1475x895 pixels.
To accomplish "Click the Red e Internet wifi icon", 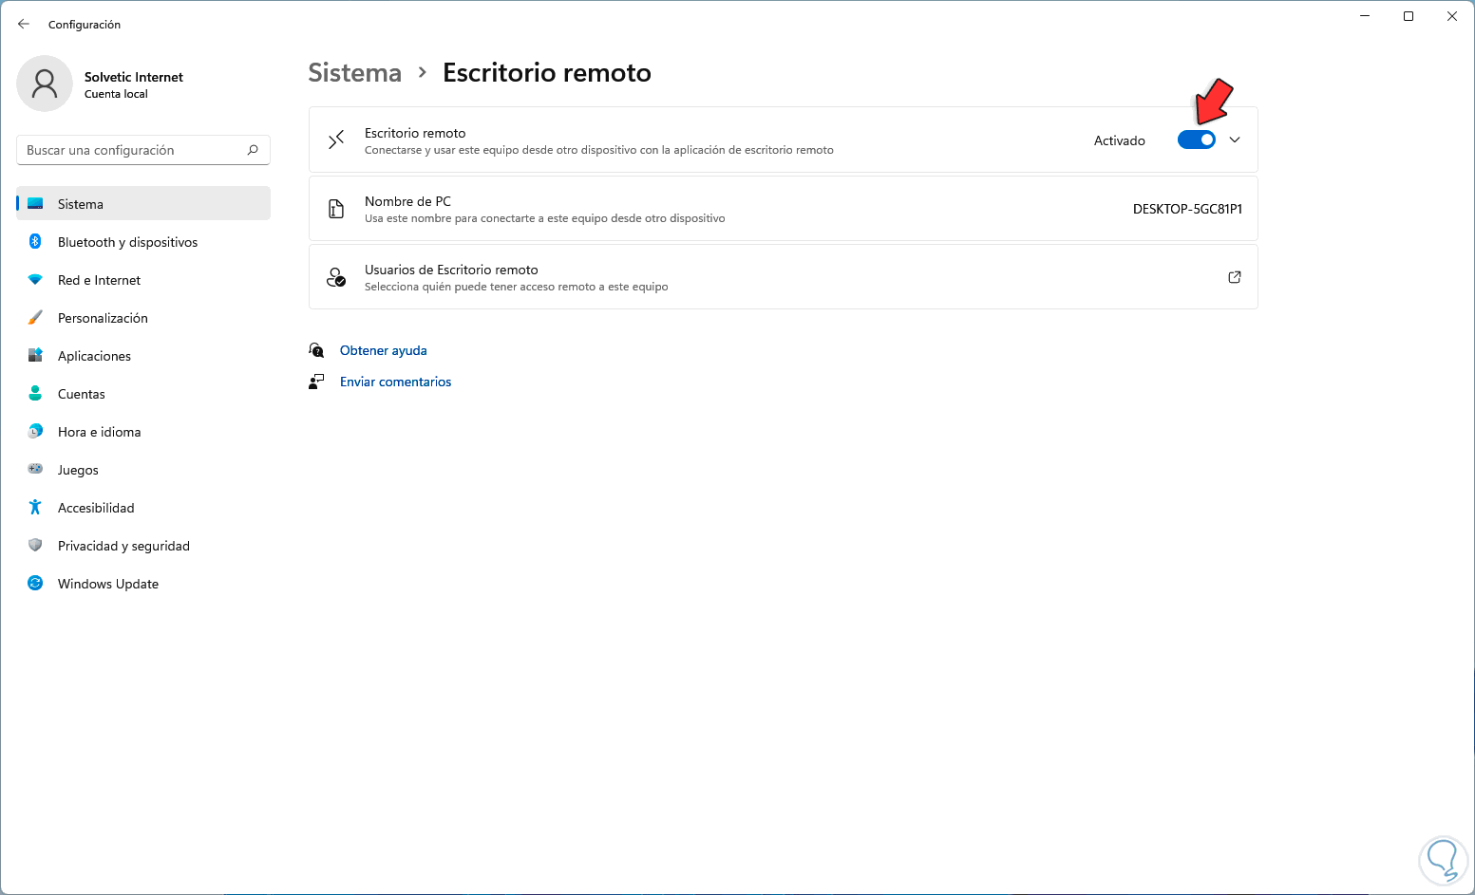I will pyautogui.click(x=35, y=280).
